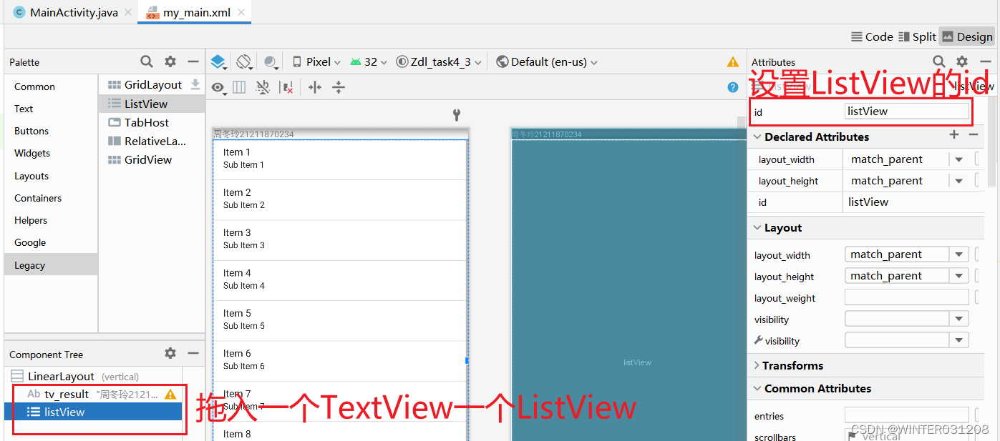
Task: Open the Palette search magnifier
Action: [x=146, y=61]
